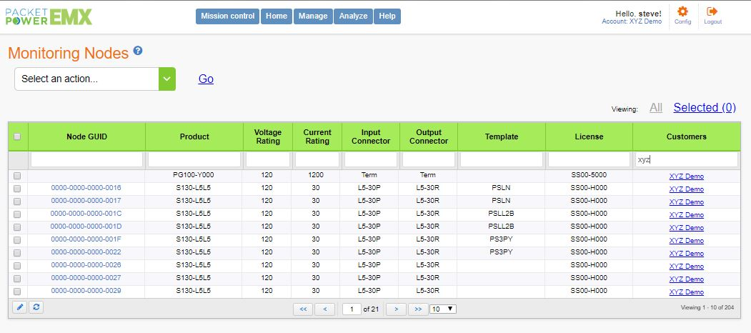Click the Selected (0) view link
This screenshot has height=333, width=751.
pyautogui.click(x=704, y=108)
